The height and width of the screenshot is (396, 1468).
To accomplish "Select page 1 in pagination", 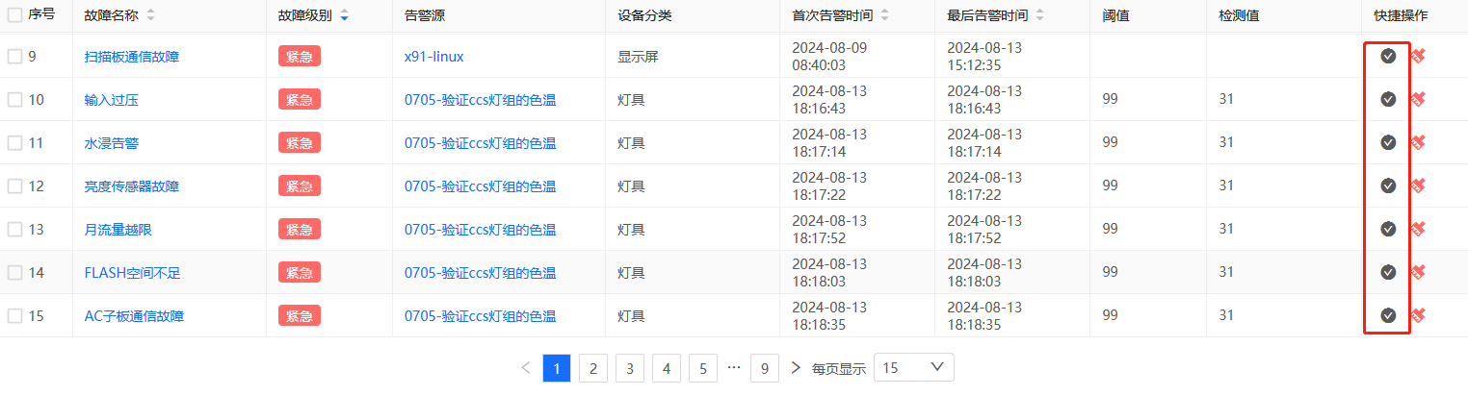I will click(x=557, y=367).
